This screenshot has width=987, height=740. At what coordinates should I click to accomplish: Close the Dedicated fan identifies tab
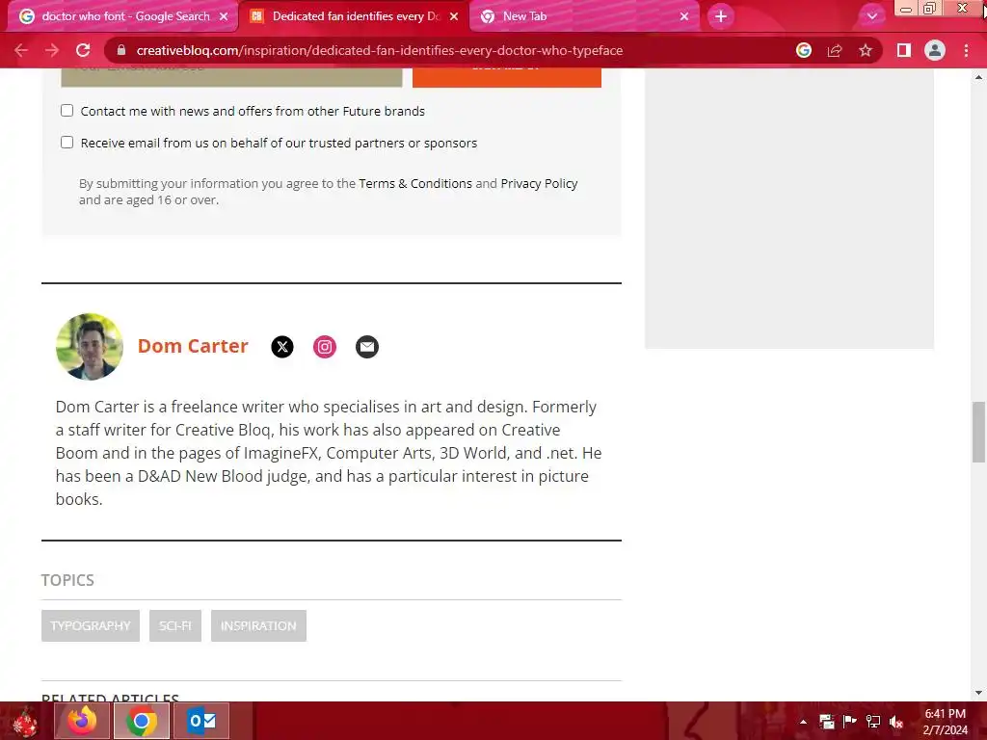454,16
